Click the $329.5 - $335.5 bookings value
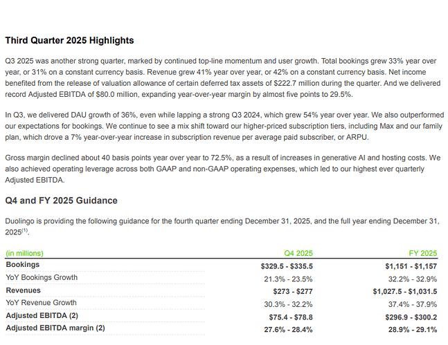Screen dimensions: 448x345 click(287, 266)
